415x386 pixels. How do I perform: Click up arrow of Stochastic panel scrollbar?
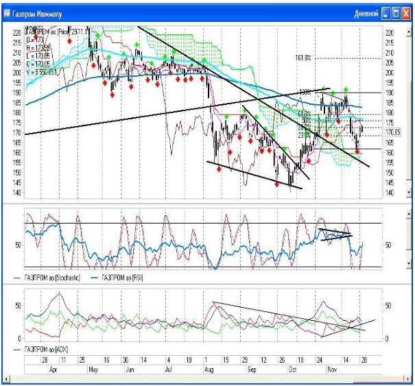point(409,214)
